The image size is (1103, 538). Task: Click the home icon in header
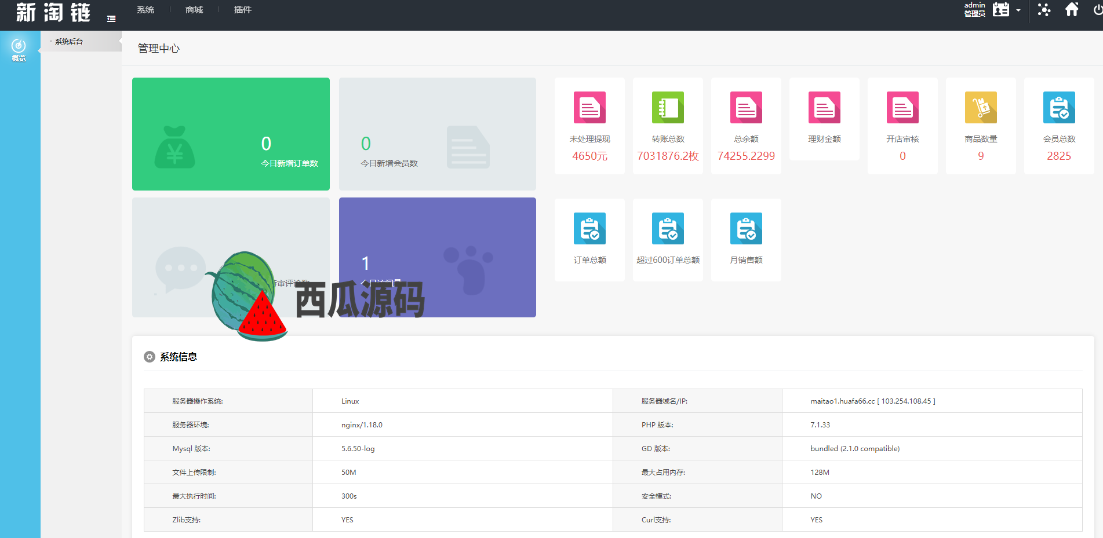coord(1072,10)
